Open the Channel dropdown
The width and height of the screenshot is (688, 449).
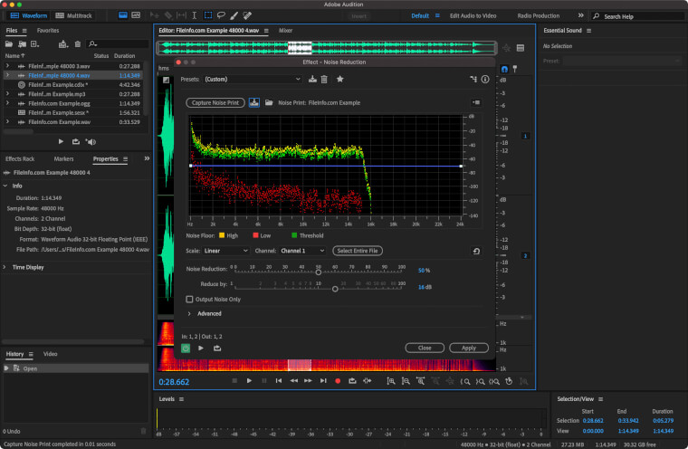[301, 251]
